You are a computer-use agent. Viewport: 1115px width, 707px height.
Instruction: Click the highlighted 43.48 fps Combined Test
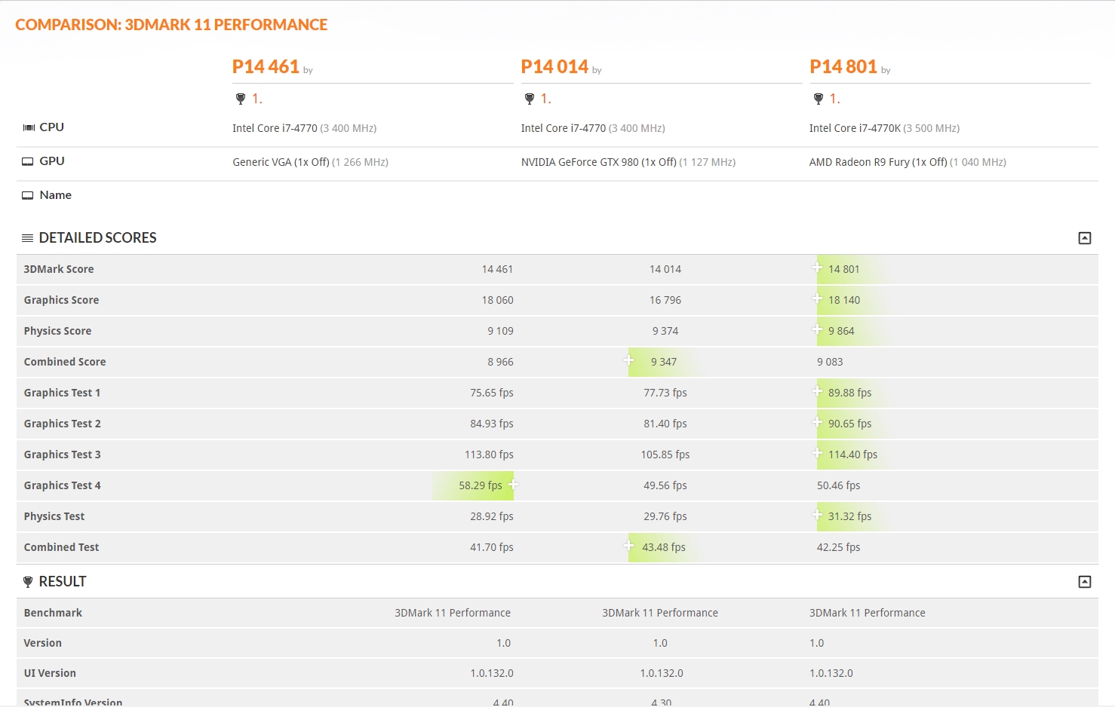[x=663, y=547]
